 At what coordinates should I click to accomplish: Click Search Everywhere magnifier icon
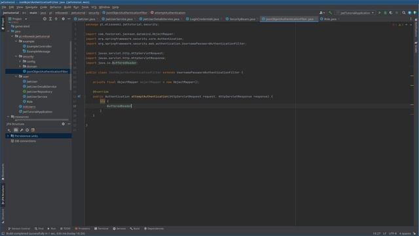[x=404, y=12]
